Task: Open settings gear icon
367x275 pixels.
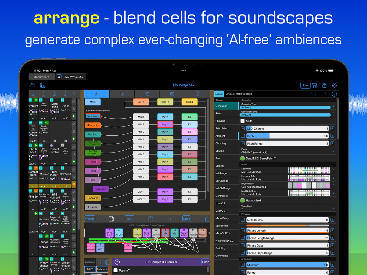Action: click(x=334, y=85)
